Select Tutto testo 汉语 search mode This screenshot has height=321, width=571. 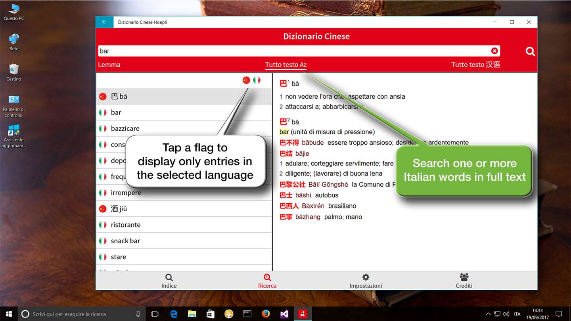click(x=475, y=65)
